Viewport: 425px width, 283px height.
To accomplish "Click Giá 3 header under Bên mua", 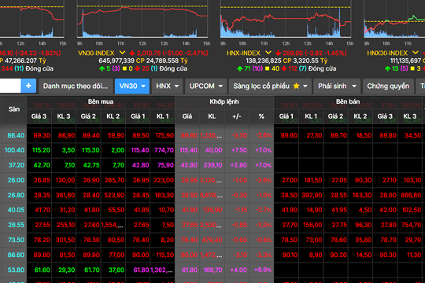I will [39, 116].
